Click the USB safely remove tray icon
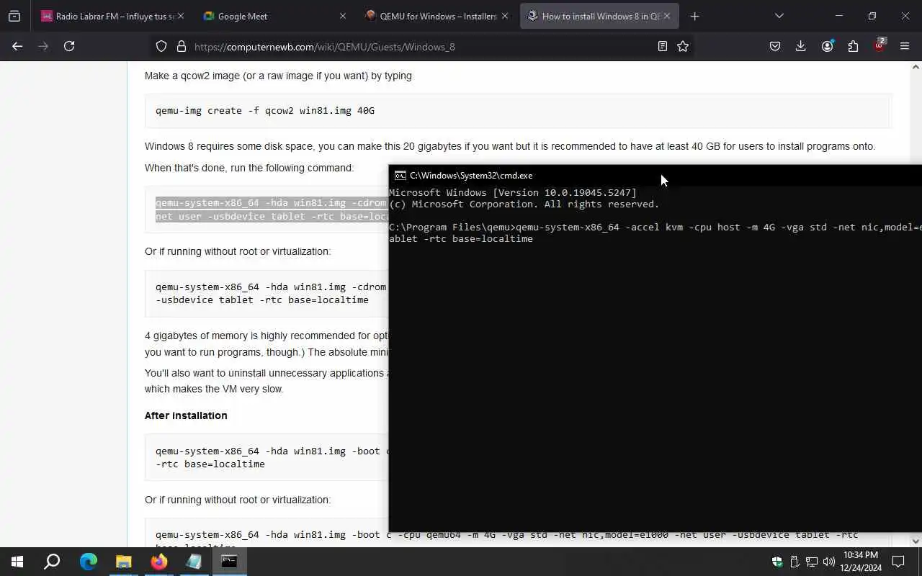Screen dimensions: 922x576 [795, 562]
